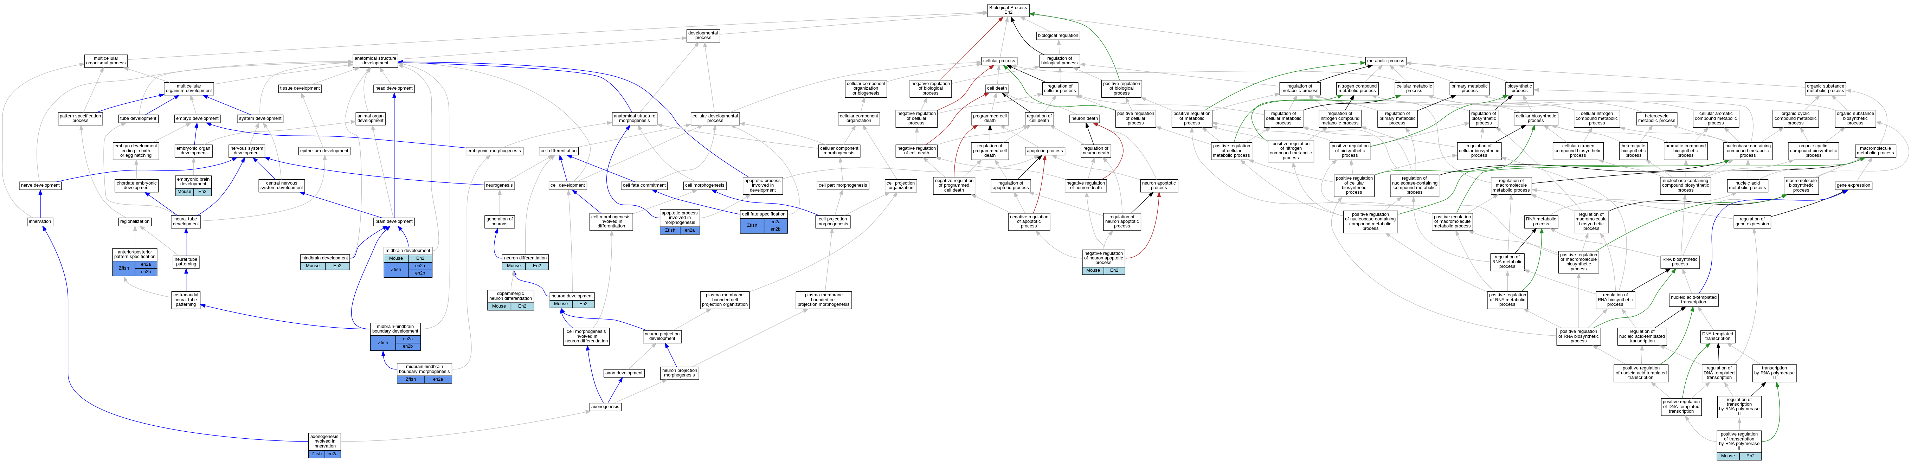The height and width of the screenshot is (464, 1911).
Task: Select the 'gene expression' node
Action: tap(1853, 185)
